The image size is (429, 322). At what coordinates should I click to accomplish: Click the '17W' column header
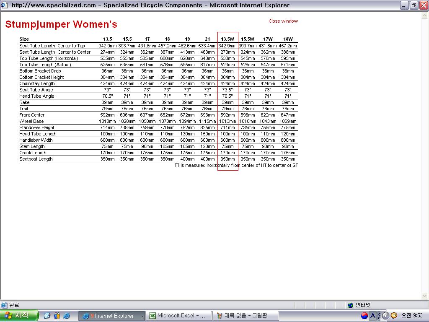coord(268,39)
